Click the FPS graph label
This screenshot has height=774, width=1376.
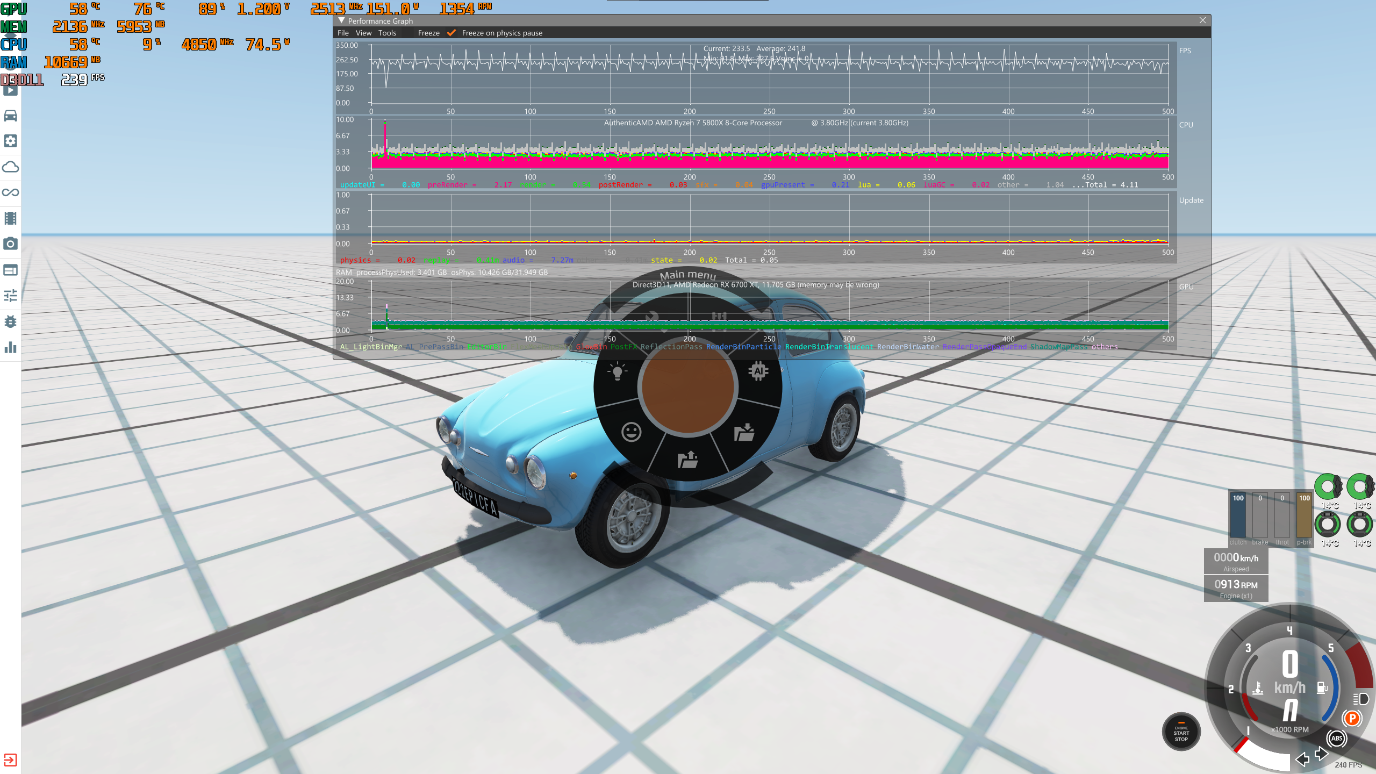[x=1185, y=51]
